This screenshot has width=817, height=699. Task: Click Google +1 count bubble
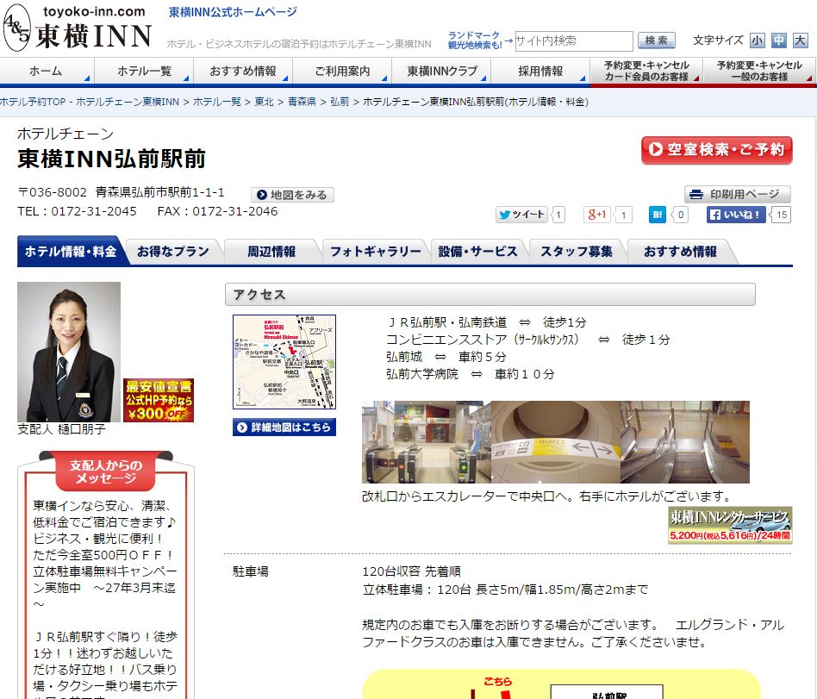pyautogui.click(x=623, y=215)
